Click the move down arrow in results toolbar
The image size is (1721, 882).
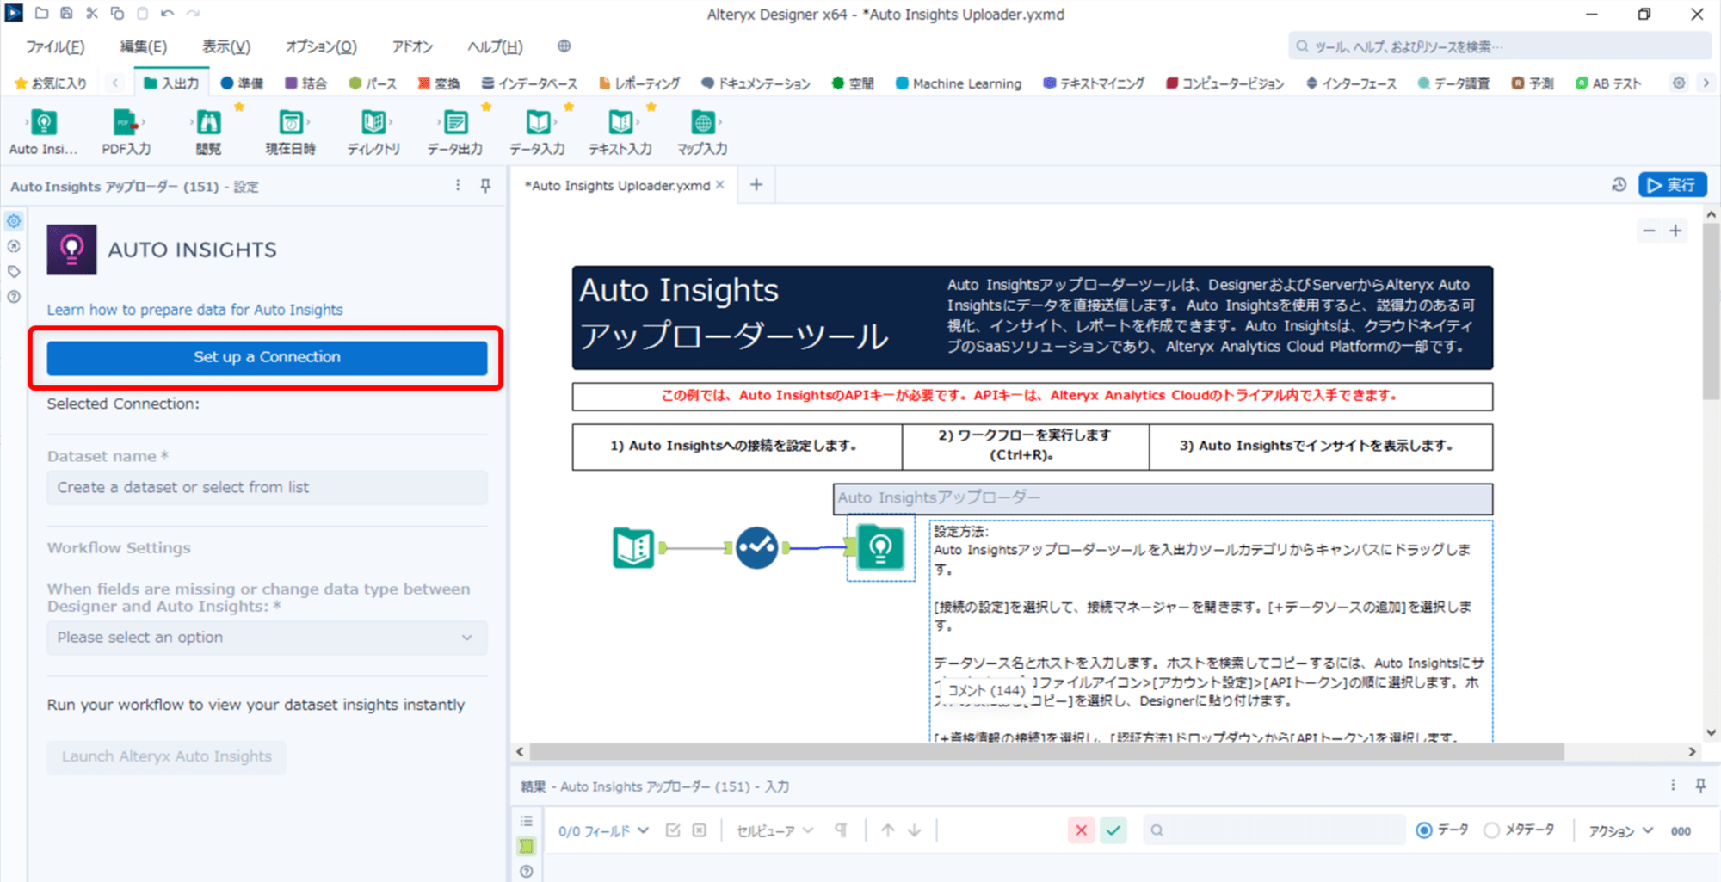[915, 830]
